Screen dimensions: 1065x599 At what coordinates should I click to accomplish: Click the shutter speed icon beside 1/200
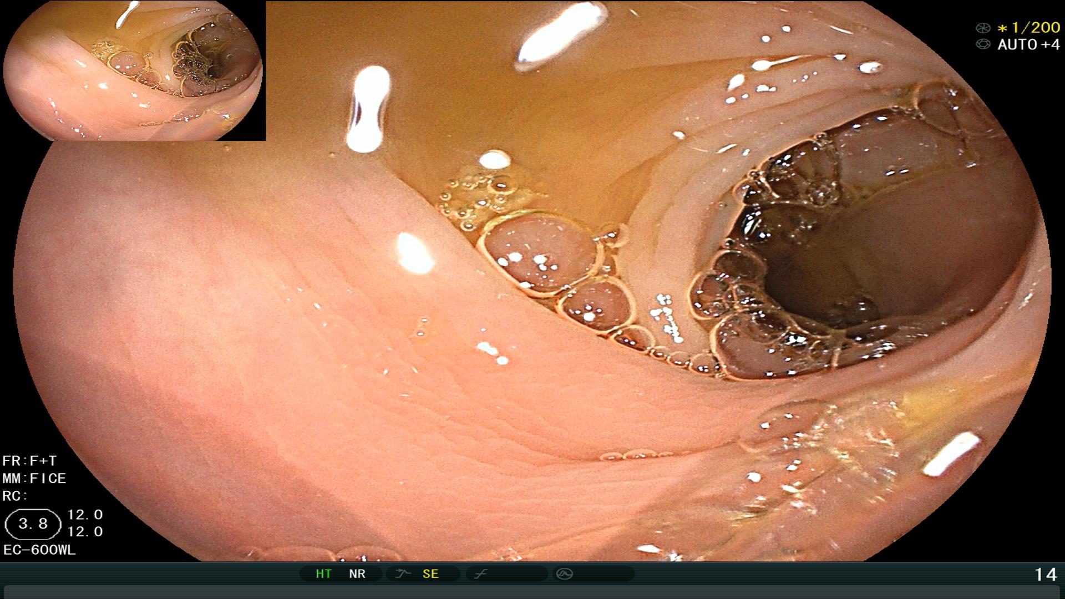click(983, 28)
